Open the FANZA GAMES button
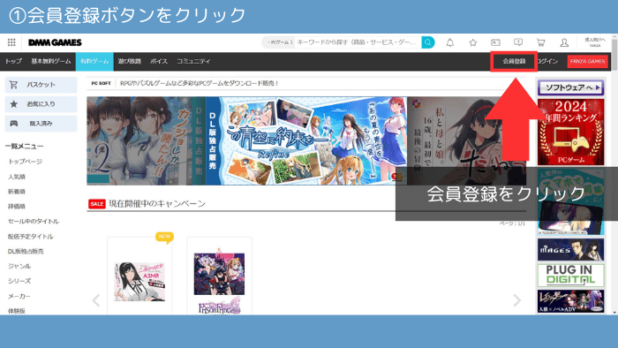 (587, 62)
